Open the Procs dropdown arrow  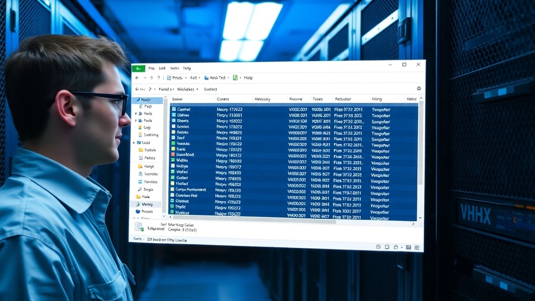185,78
